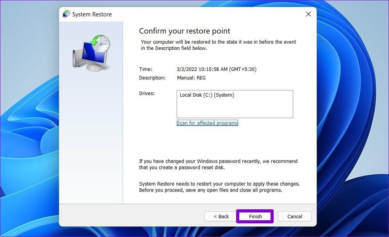This screenshot has height=237, width=389.
Task: Select Local Disk (C:) (System) drive entry
Action: click(x=207, y=95)
